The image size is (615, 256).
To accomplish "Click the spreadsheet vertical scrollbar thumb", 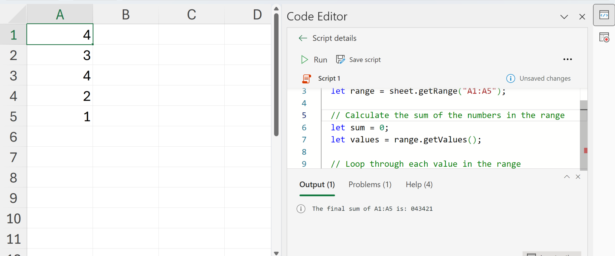I will point(276,75).
